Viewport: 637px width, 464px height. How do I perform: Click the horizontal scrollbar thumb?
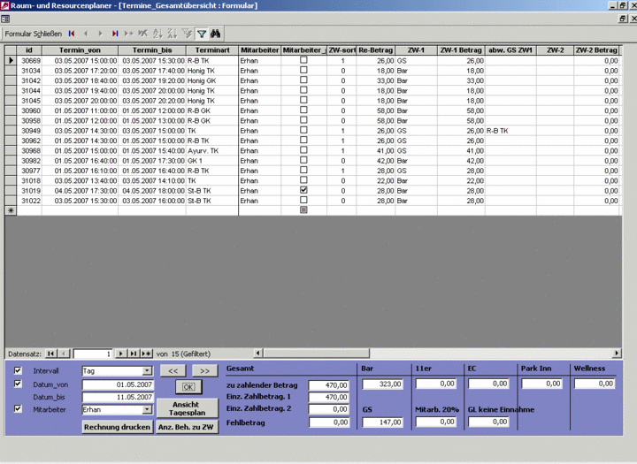pyautogui.click(x=316, y=354)
